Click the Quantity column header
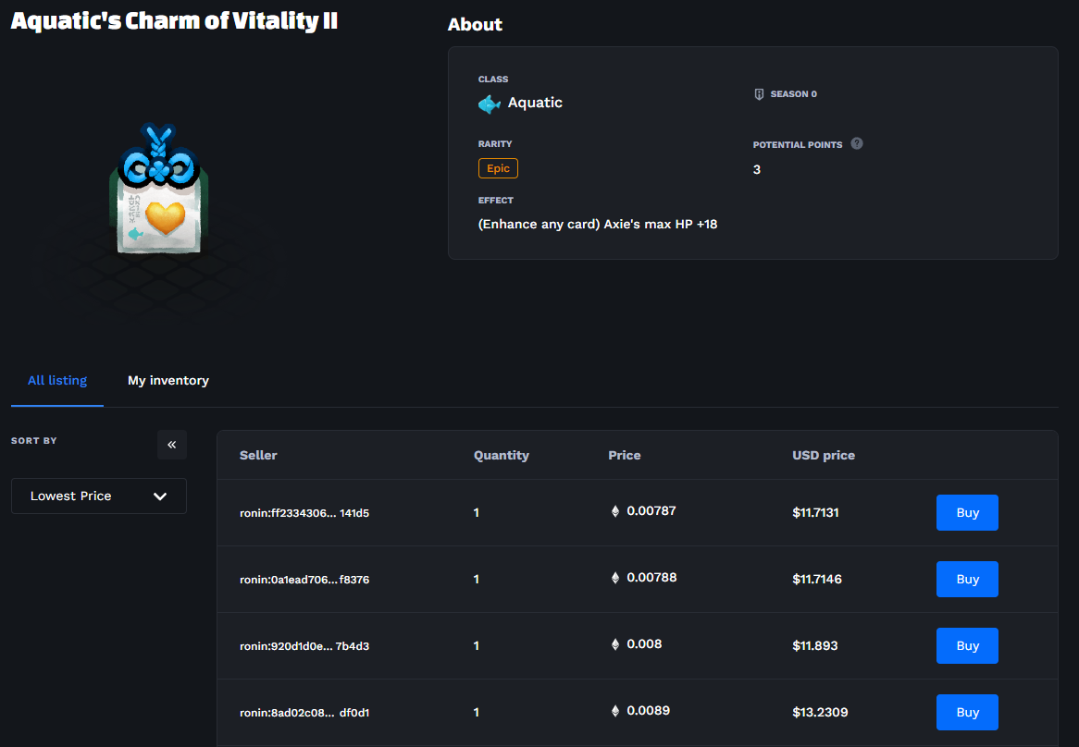This screenshot has height=747, width=1079. (x=501, y=456)
